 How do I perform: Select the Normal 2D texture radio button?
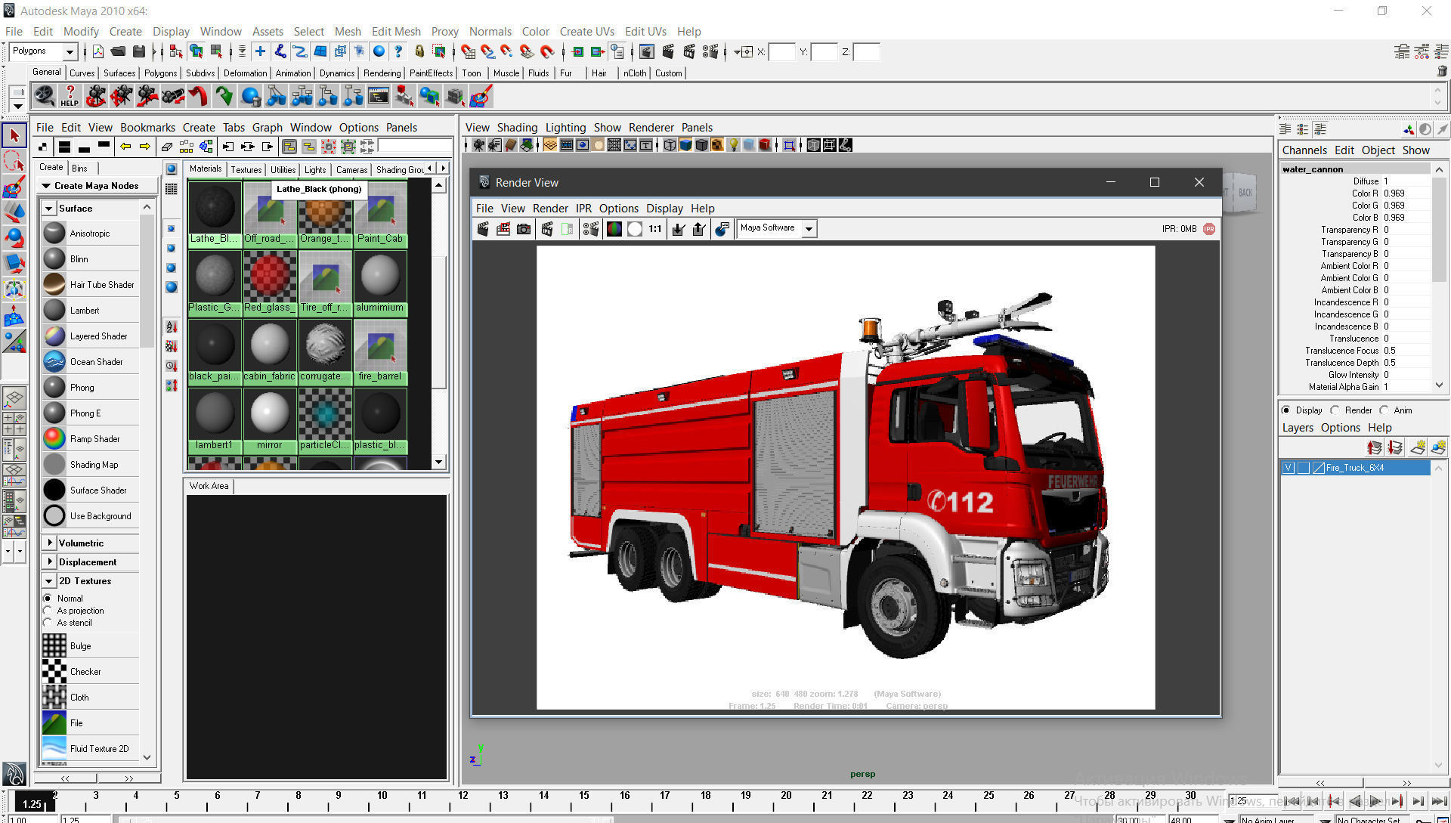(48, 599)
